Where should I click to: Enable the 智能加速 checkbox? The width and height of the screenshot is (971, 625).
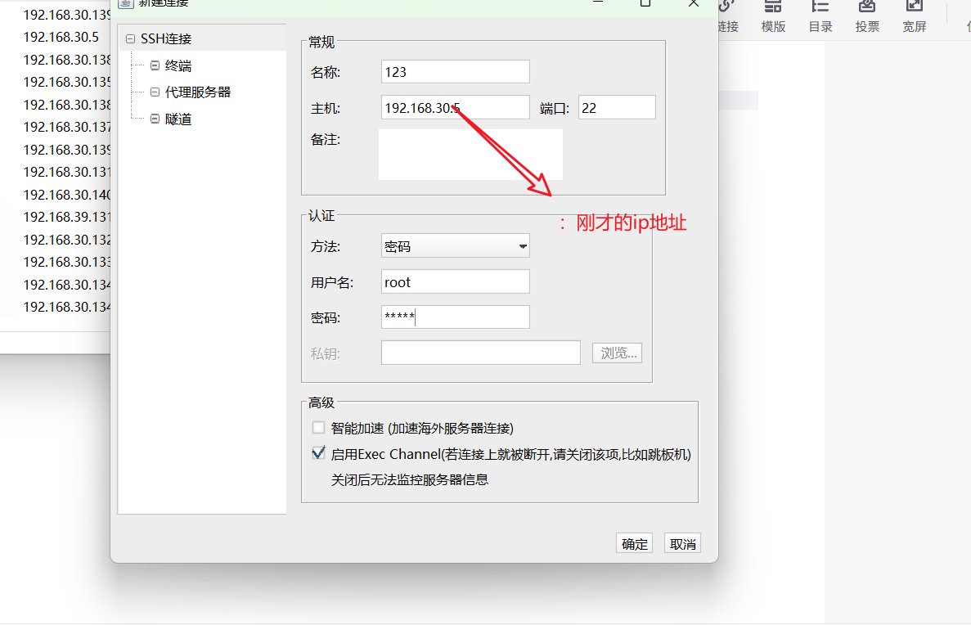(x=318, y=427)
